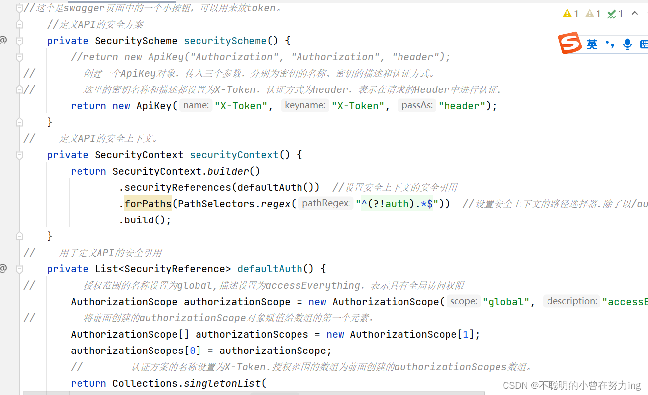Toggle the 英 input language indicator
648x395 pixels.
(592, 44)
